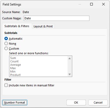Click inside the Custom Name field

tap(57, 18)
